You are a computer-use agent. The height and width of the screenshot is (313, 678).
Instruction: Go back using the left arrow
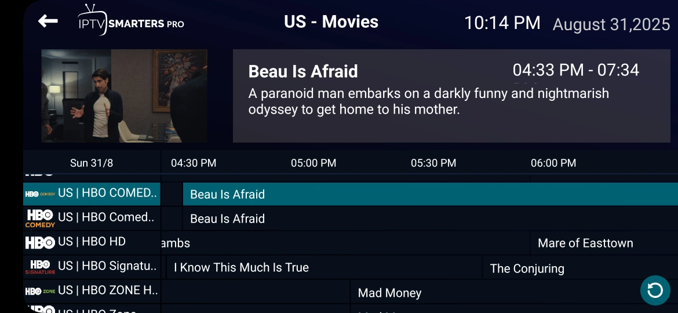[48, 21]
